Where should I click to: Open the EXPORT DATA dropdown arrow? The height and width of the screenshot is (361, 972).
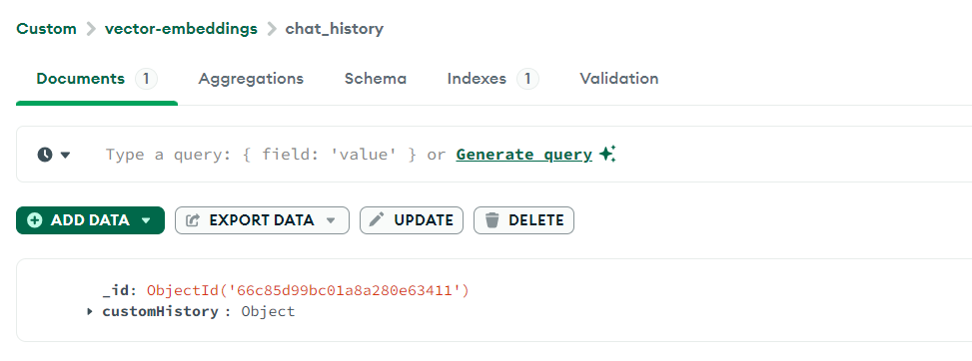[331, 220]
